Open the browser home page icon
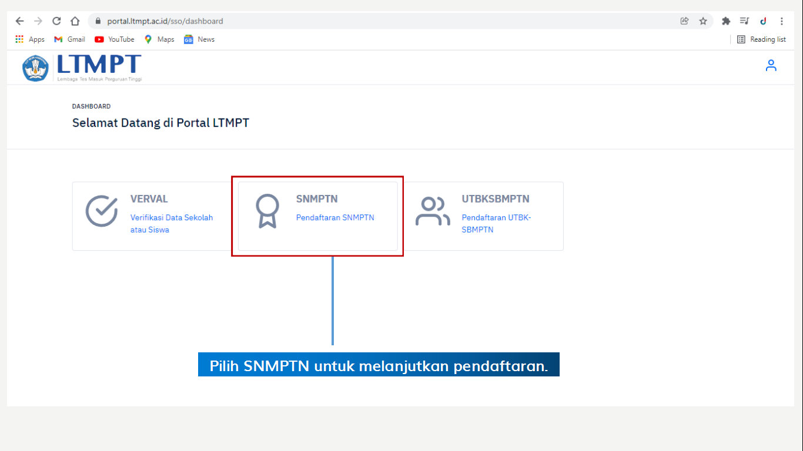Image resolution: width=803 pixels, height=451 pixels. coord(75,21)
